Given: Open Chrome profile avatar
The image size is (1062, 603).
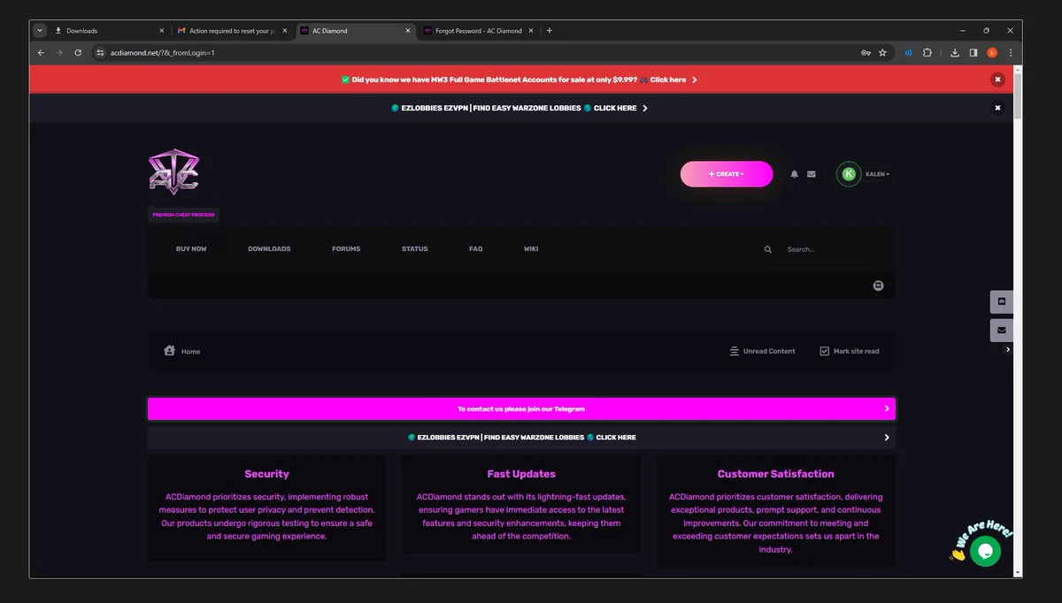Looking at the screenshot, I should coord(992,53).
